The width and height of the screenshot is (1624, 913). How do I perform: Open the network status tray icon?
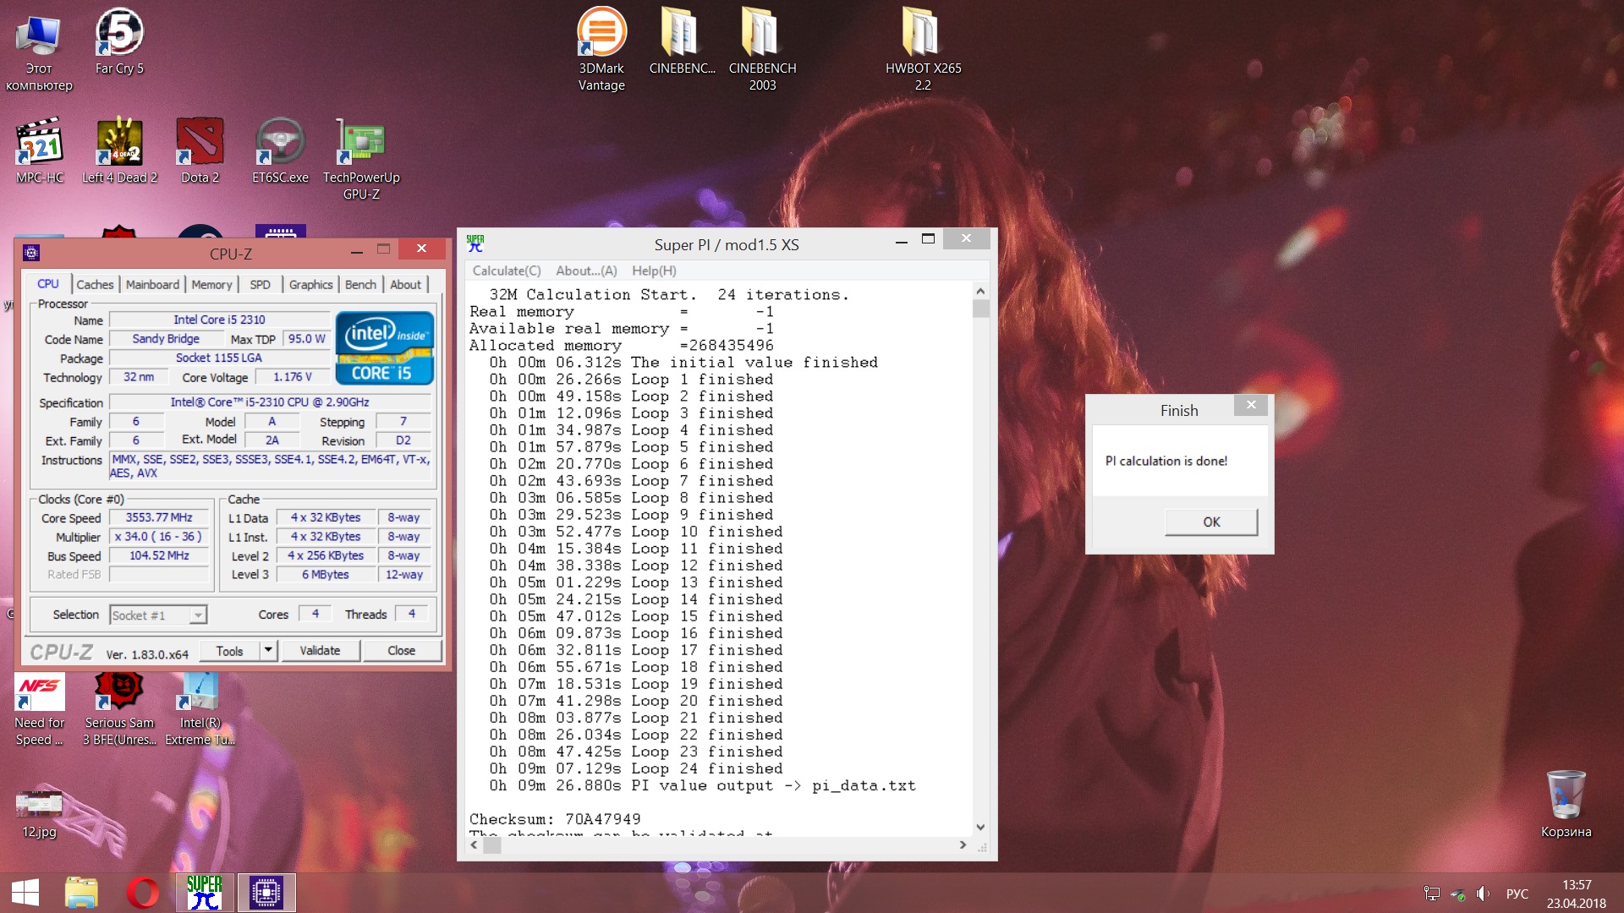click(x=1432, y=894)
